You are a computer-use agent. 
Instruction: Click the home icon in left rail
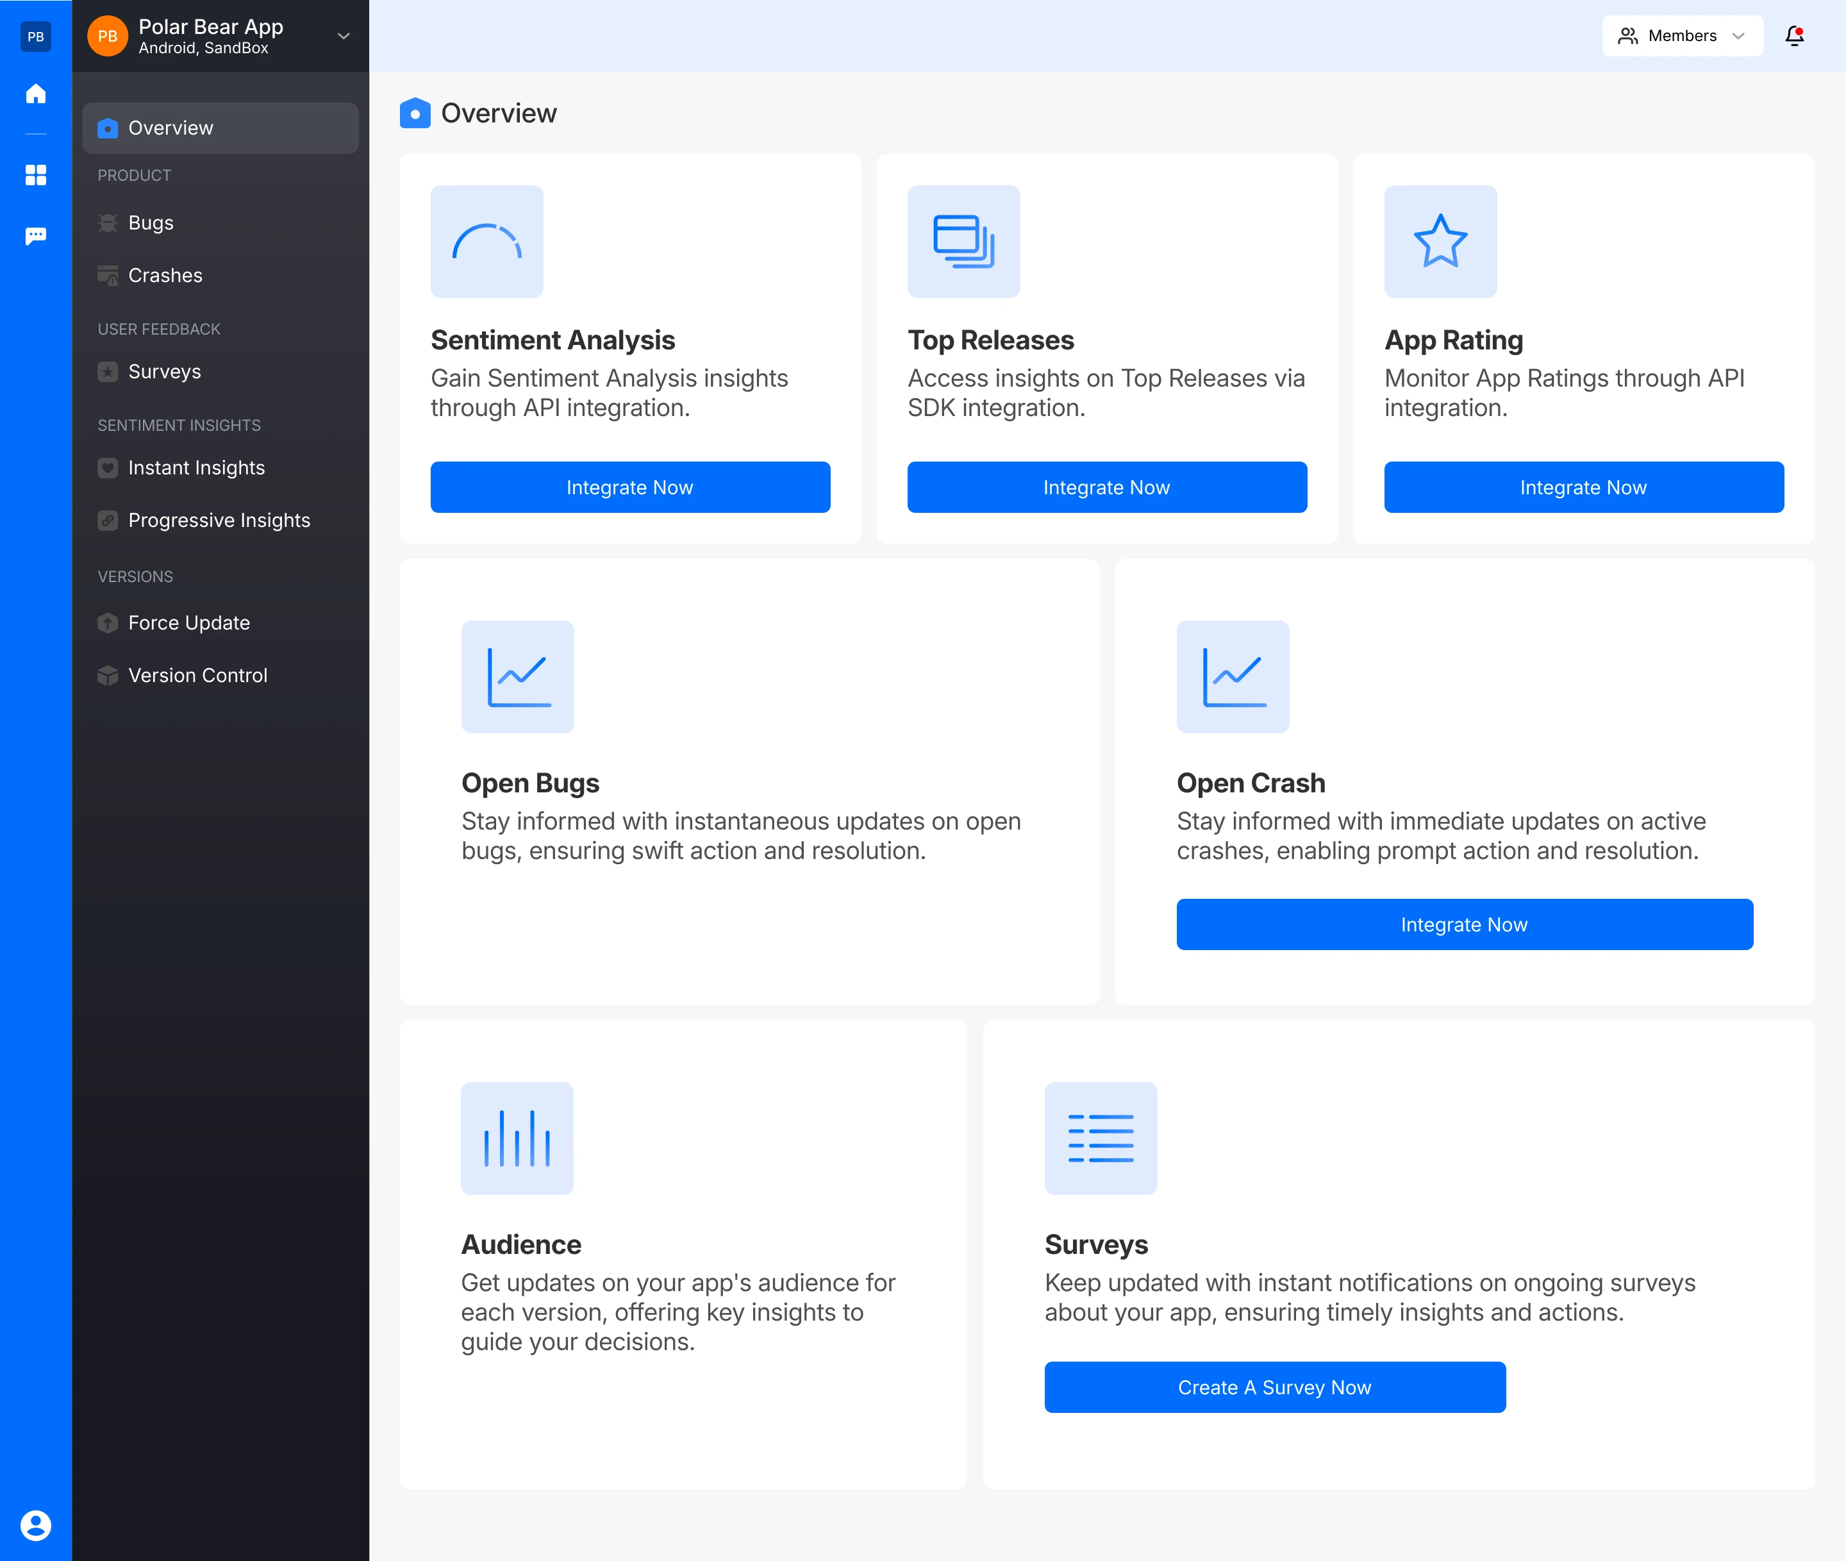(x=35, y=94)
